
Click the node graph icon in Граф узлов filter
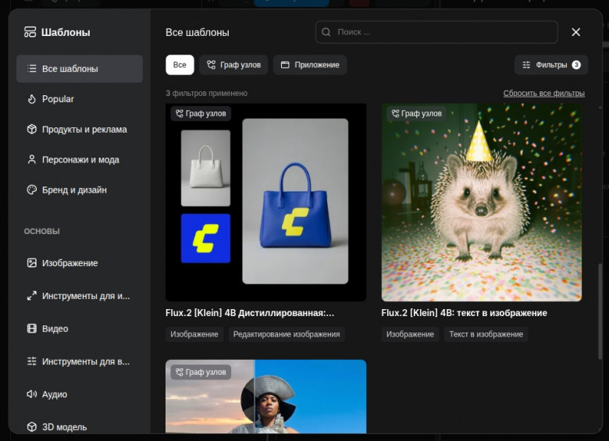click(x=212, y=65)
